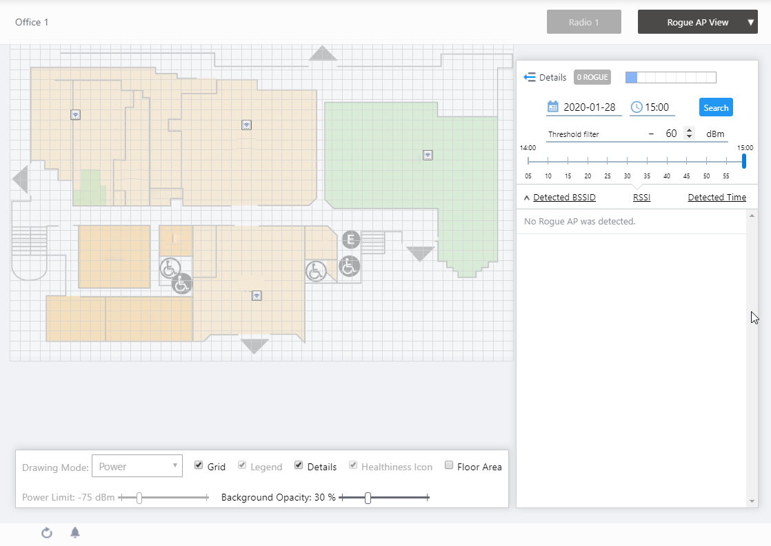Open the notifications bell icon
771x546 pixels.
pos(75,533)
